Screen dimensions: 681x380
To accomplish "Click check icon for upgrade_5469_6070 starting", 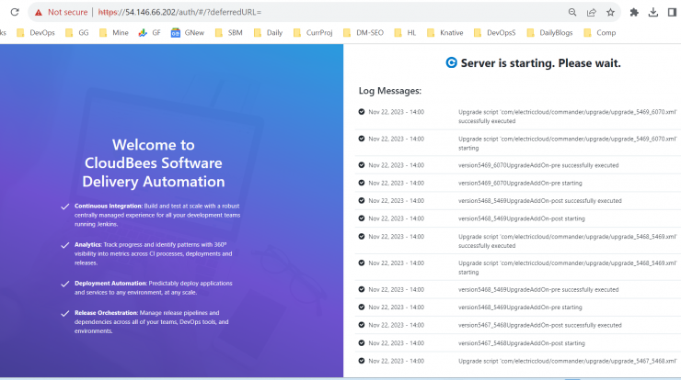I will point(362,139).
